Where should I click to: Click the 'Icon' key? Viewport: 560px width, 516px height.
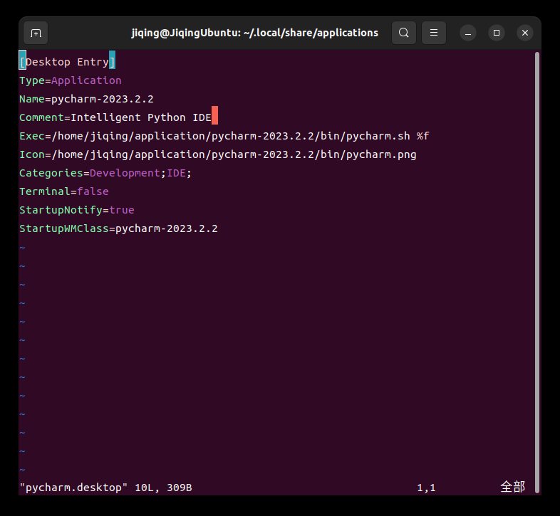[x=32, y=154]
